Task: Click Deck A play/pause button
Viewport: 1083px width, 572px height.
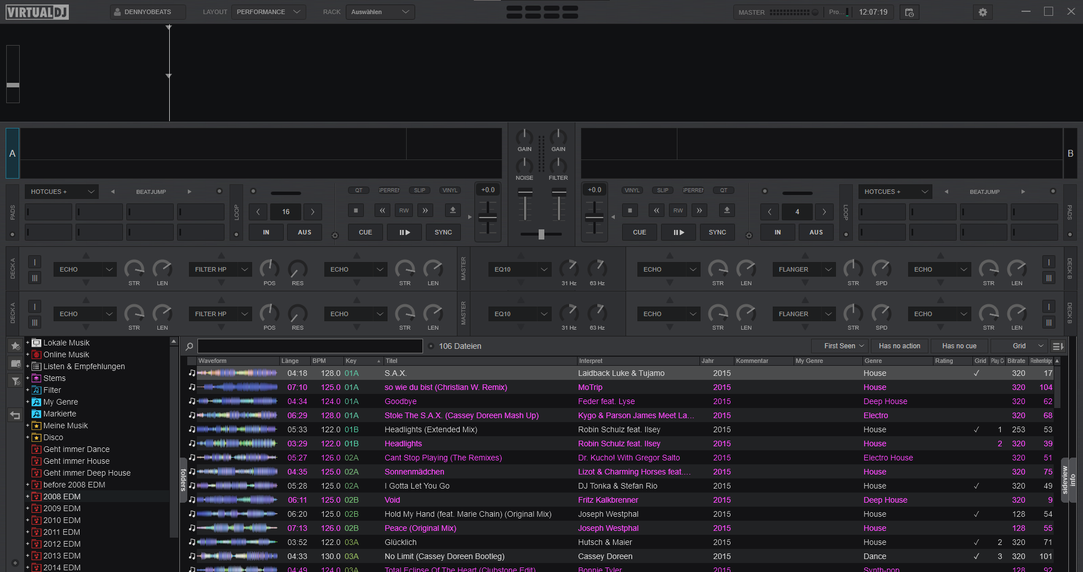Action: point(404,232)
